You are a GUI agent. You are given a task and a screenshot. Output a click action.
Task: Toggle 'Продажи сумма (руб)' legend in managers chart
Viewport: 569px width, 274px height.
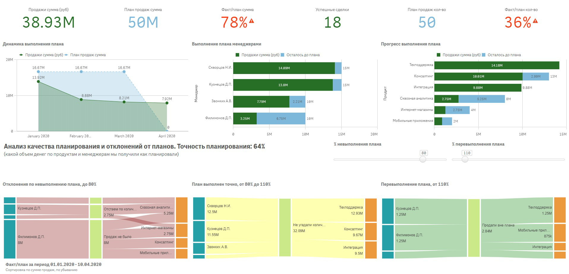point(258,55)
